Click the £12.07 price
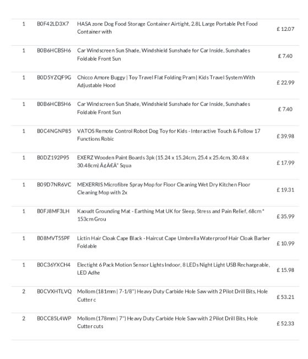Viewport: 308px width, 359px height. [285, 29]
